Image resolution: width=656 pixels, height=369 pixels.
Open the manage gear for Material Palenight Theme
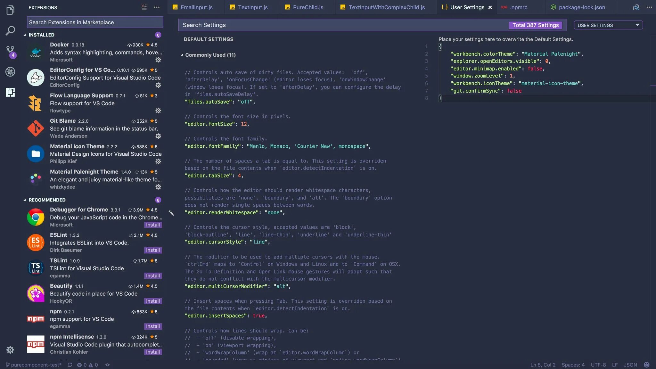[x=158, y=187]
